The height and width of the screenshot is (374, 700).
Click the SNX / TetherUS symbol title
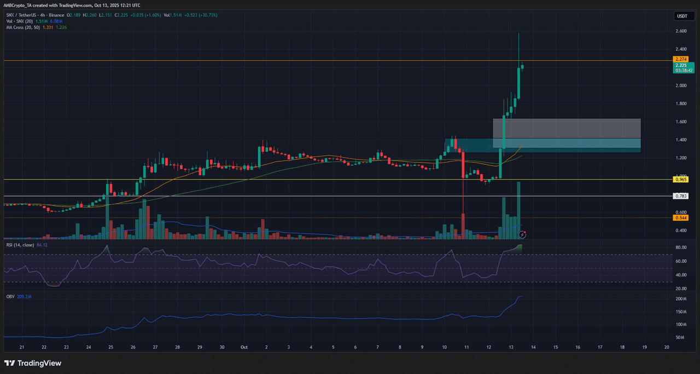(23, 15)
